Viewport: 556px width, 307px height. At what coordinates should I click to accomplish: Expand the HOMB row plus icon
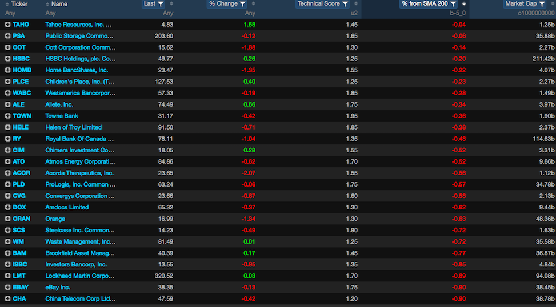[7, 70]
